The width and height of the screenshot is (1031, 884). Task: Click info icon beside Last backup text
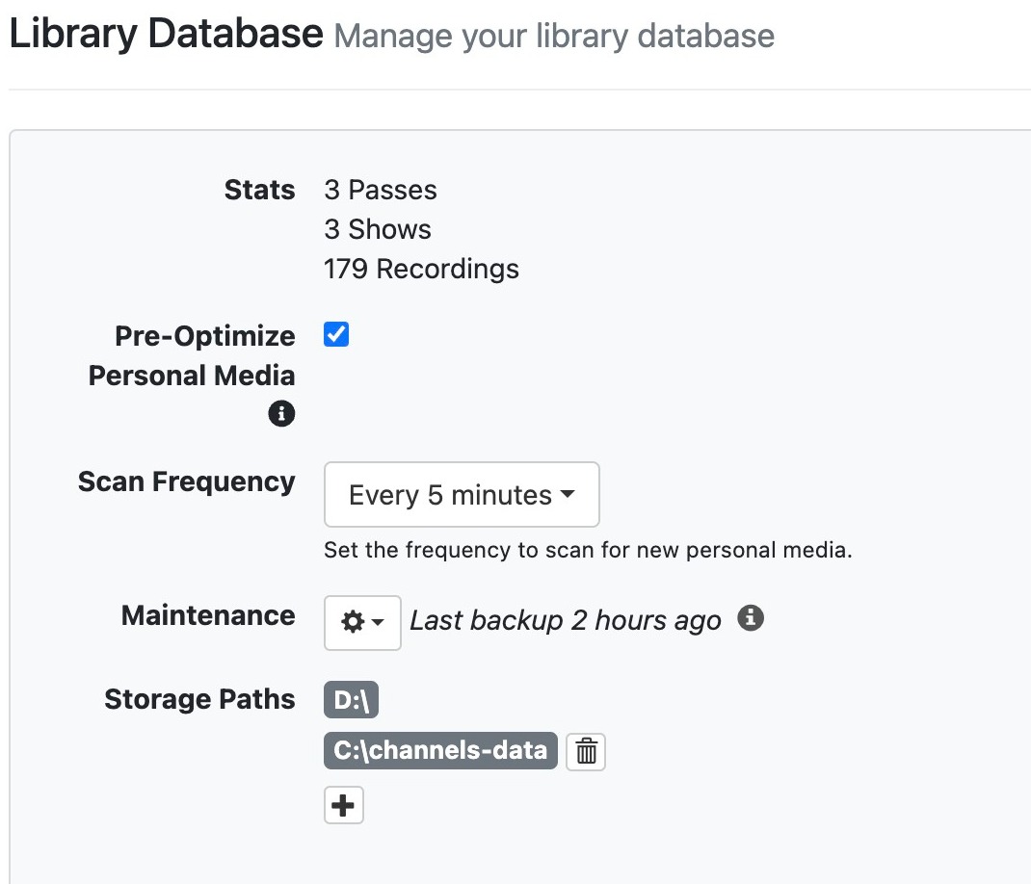[751, 618]
